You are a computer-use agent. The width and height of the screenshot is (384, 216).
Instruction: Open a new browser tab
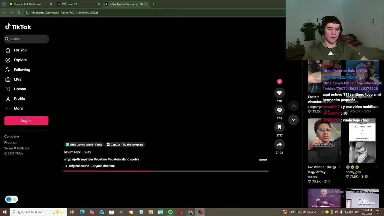(154, 4)
